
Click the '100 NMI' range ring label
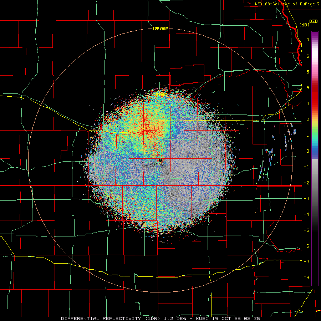click(160, 28)
